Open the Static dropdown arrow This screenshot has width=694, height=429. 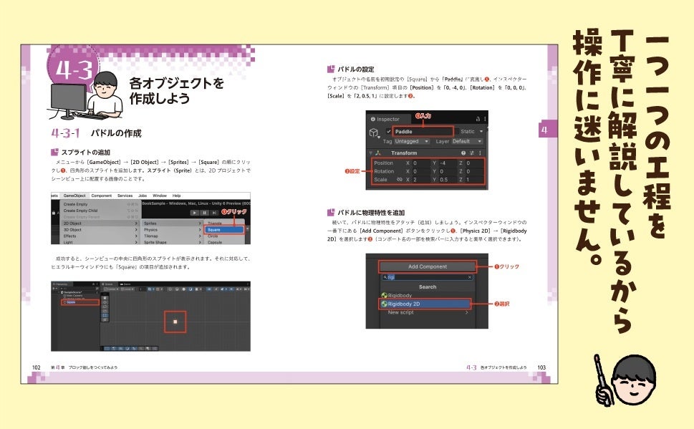481,132
